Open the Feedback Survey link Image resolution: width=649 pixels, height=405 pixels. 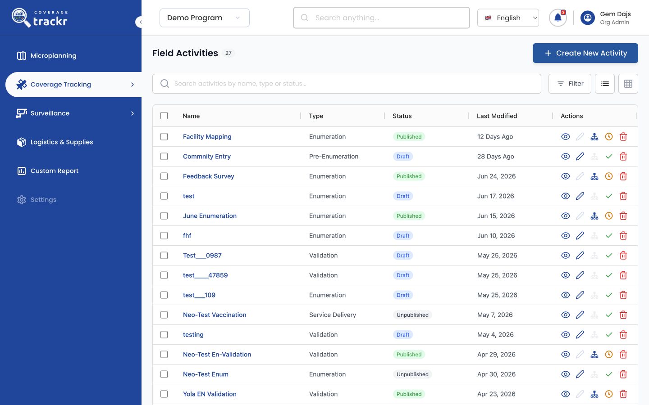(209, 176)
